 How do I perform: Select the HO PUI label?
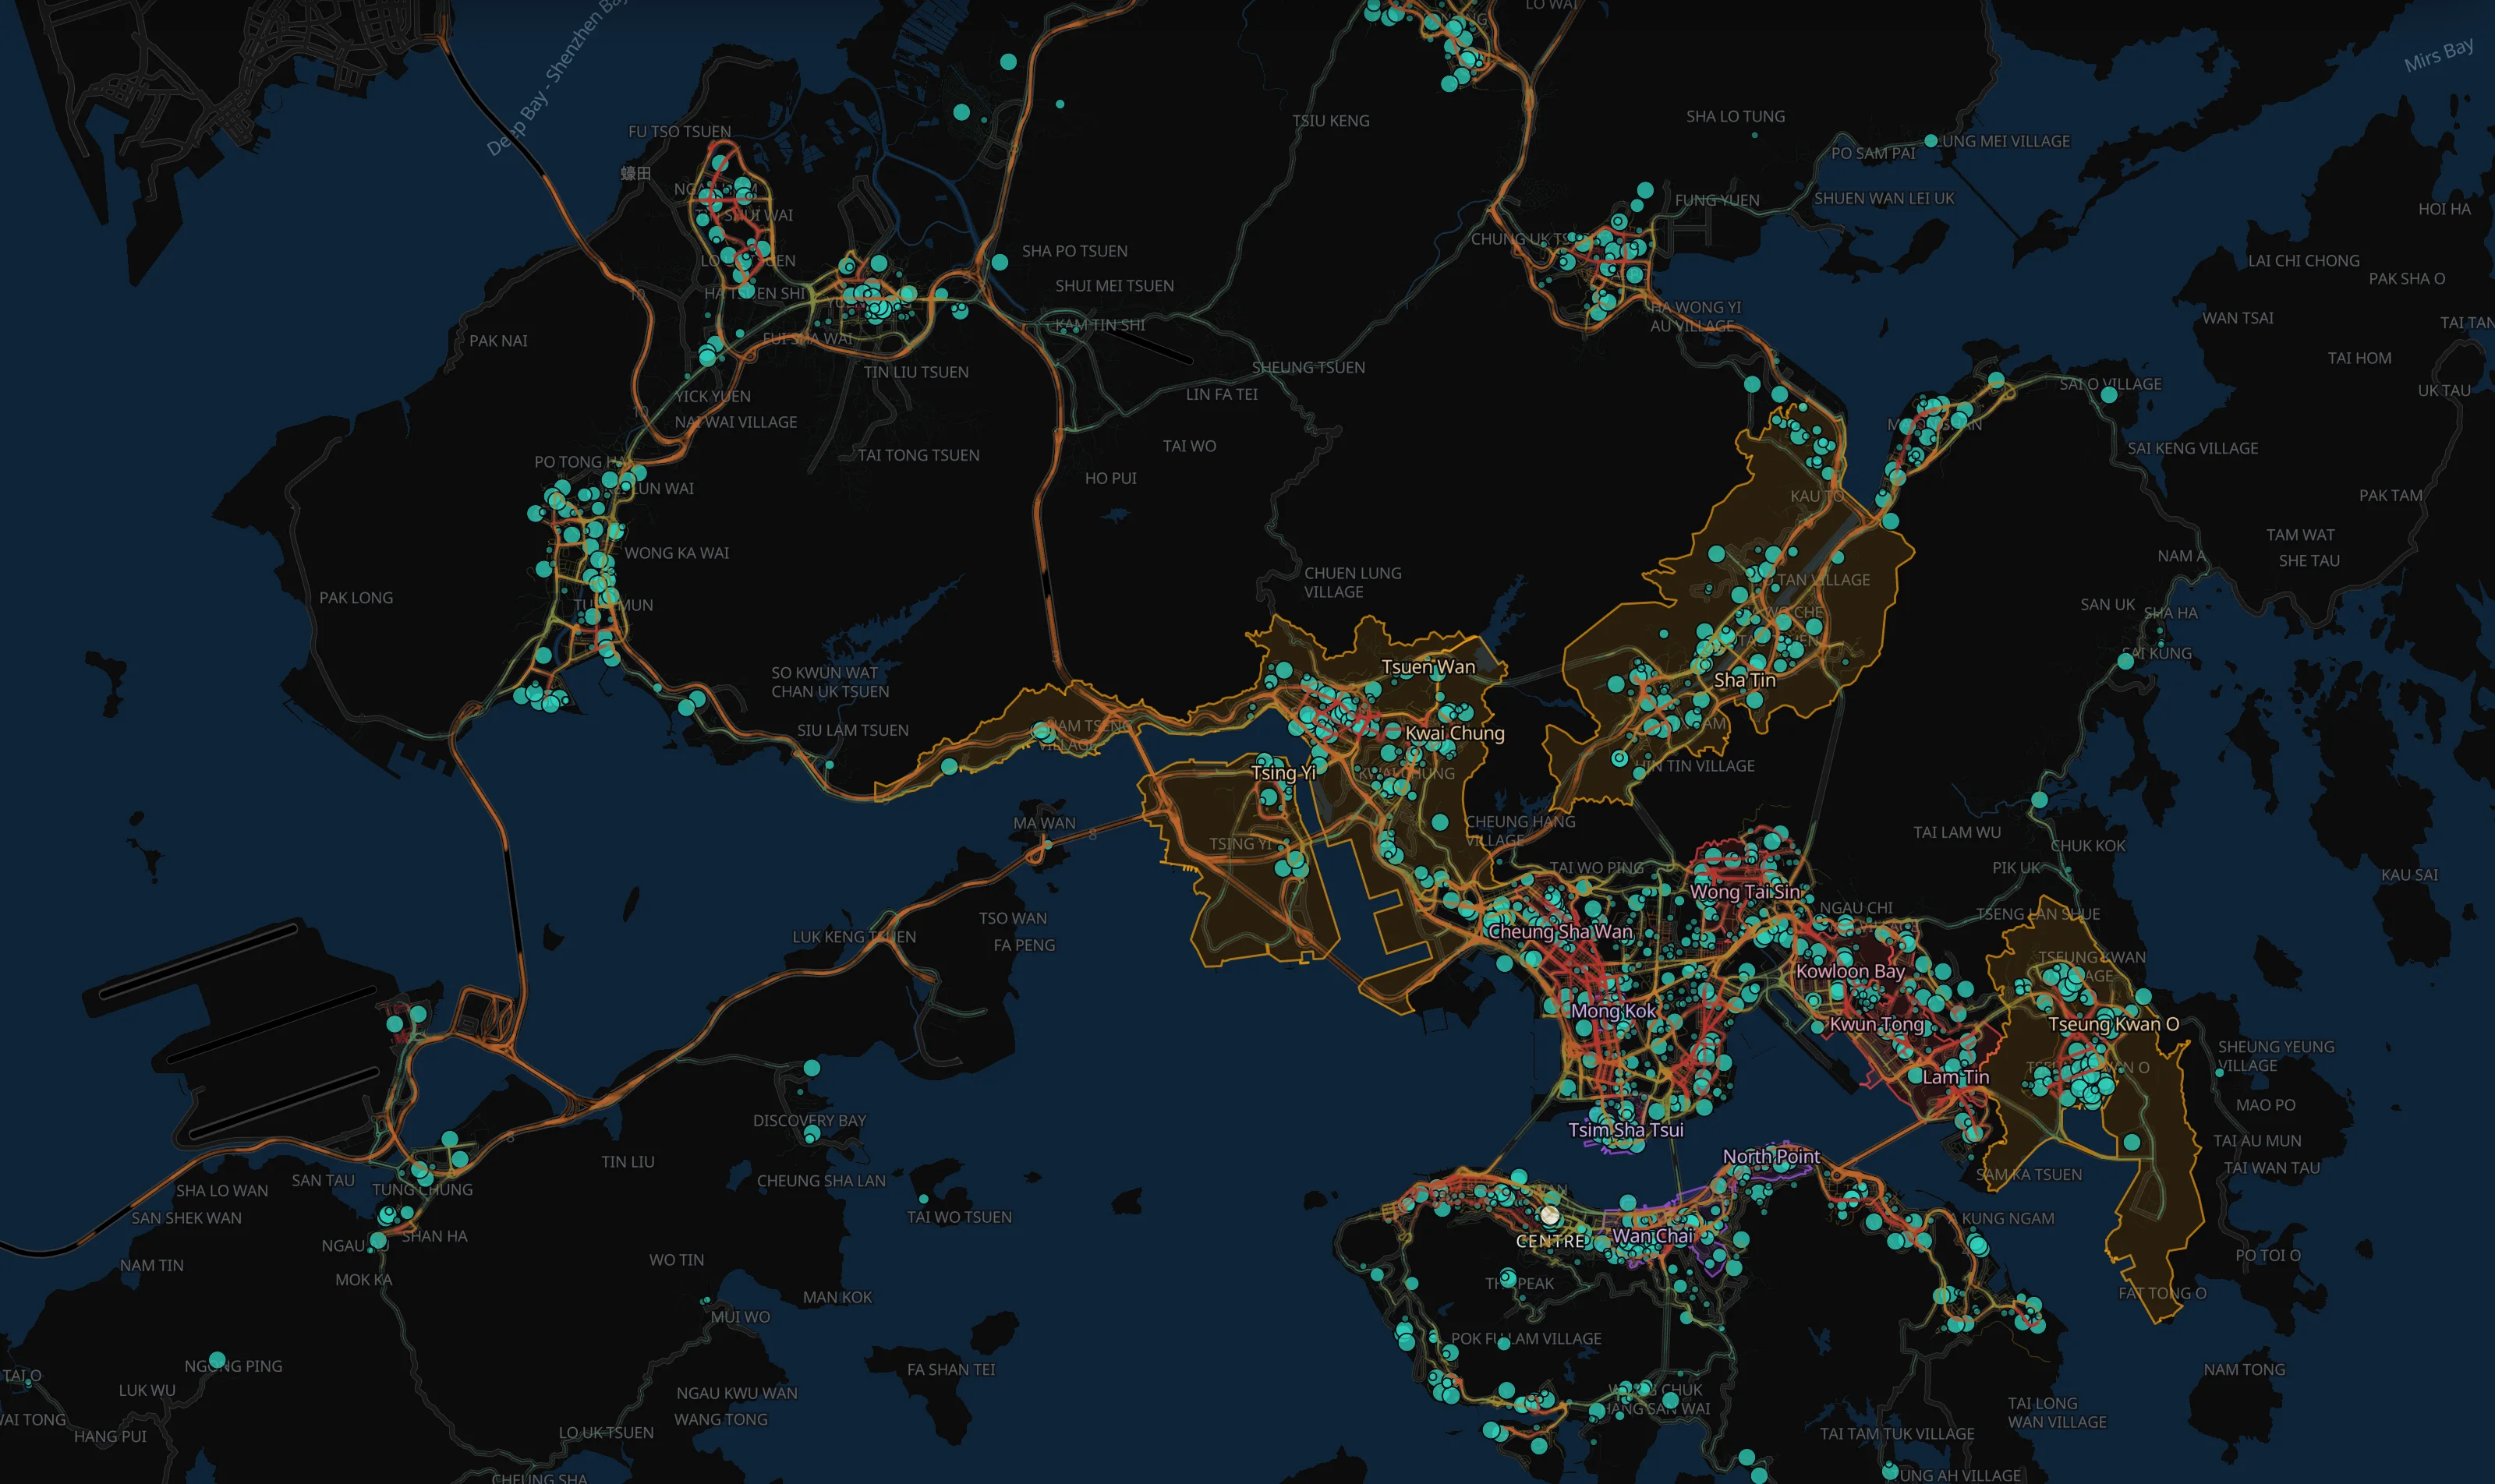tap(1110, 479)
